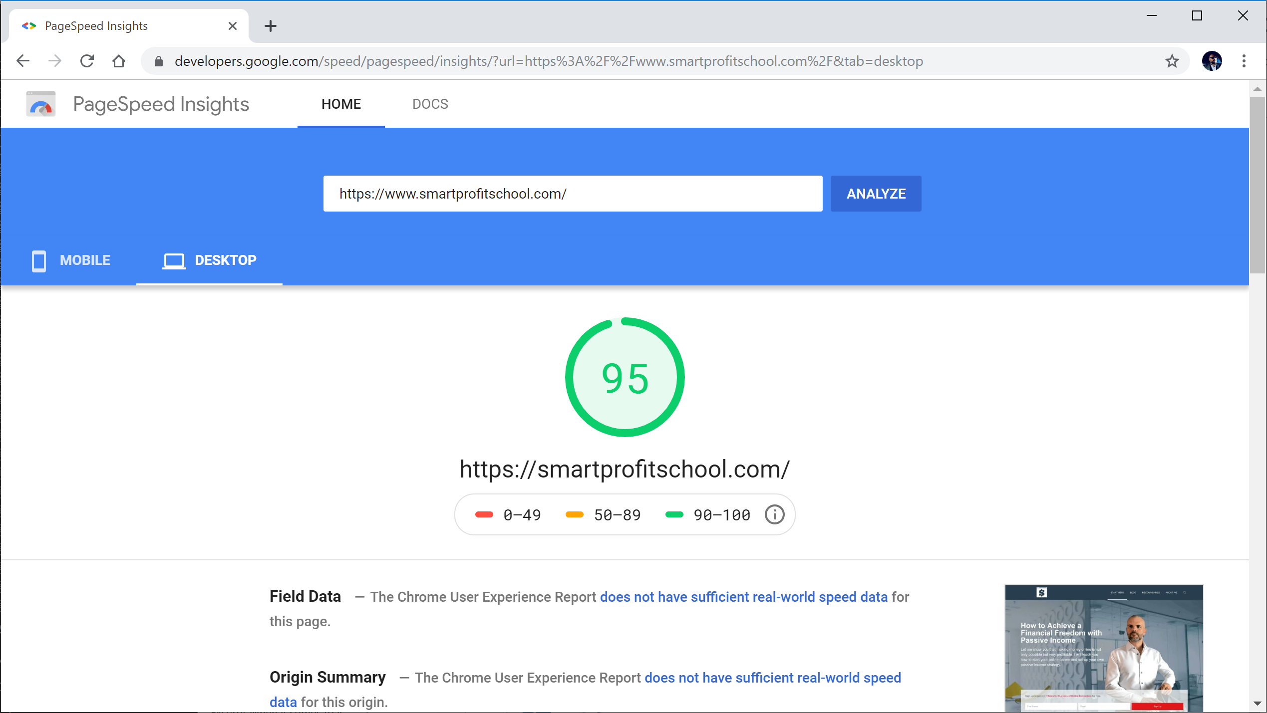Click the browser forward arrow

tap(55, 61)
